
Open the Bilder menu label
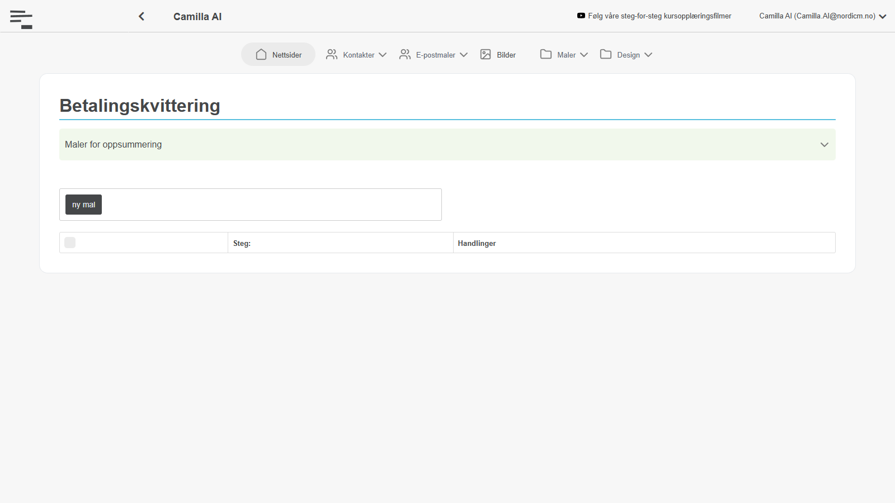[506, 55]
